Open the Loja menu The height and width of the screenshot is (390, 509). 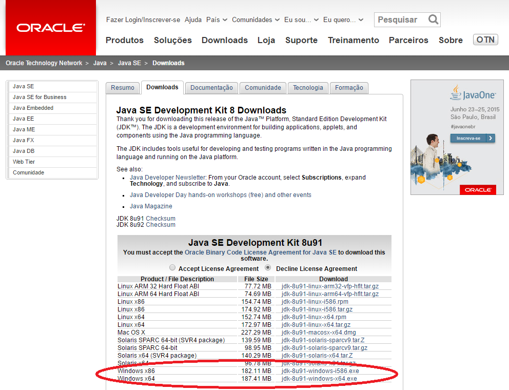pyautogui.click(x=266, y=40)
